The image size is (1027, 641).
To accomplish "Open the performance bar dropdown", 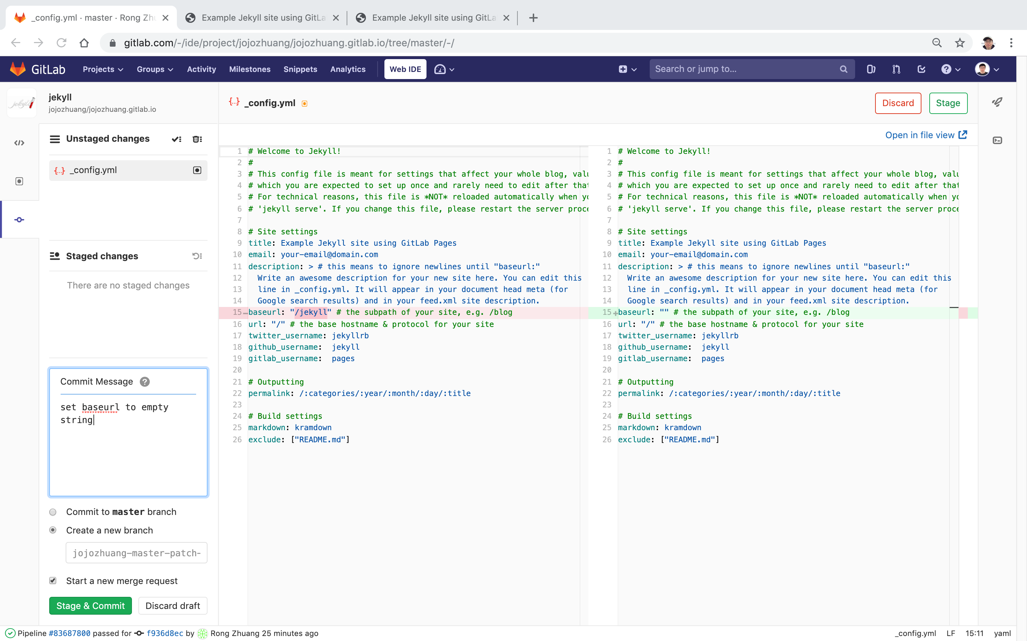I will (x=444, y=69).
